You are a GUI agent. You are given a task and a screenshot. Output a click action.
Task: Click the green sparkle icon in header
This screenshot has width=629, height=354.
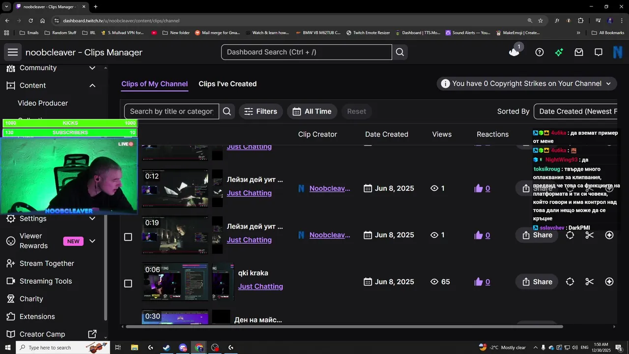pyautogui.click(x=559, y=52)
